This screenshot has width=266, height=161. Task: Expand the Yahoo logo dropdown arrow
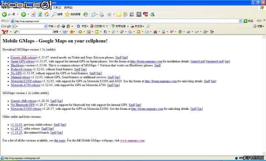point(10,32)
